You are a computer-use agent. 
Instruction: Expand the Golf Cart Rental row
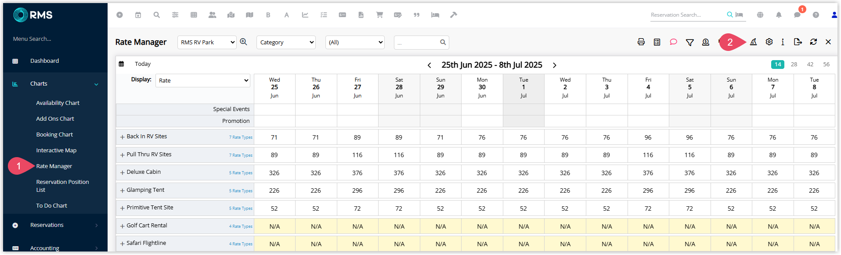123,226
